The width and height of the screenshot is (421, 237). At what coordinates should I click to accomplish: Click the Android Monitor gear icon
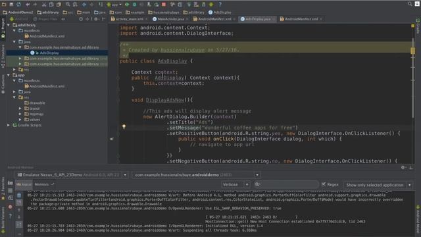pos(403,167)
